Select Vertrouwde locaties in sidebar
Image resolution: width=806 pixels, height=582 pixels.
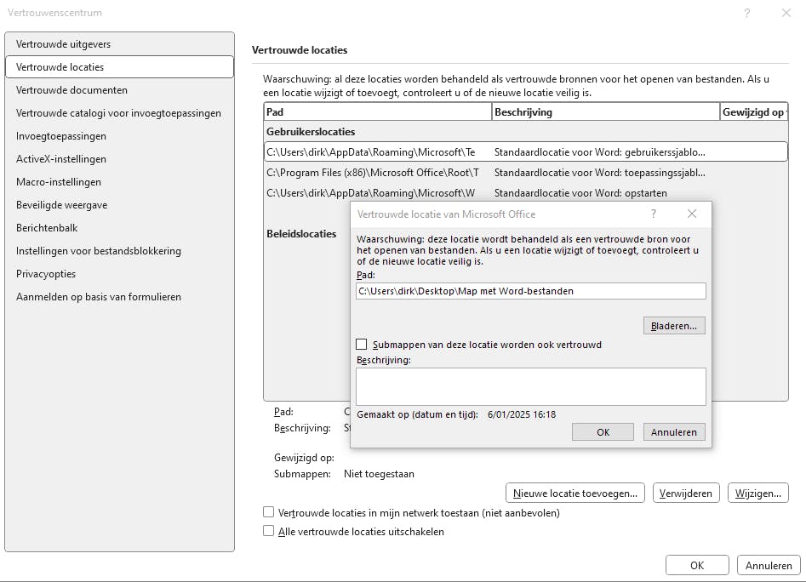(119, 66)
